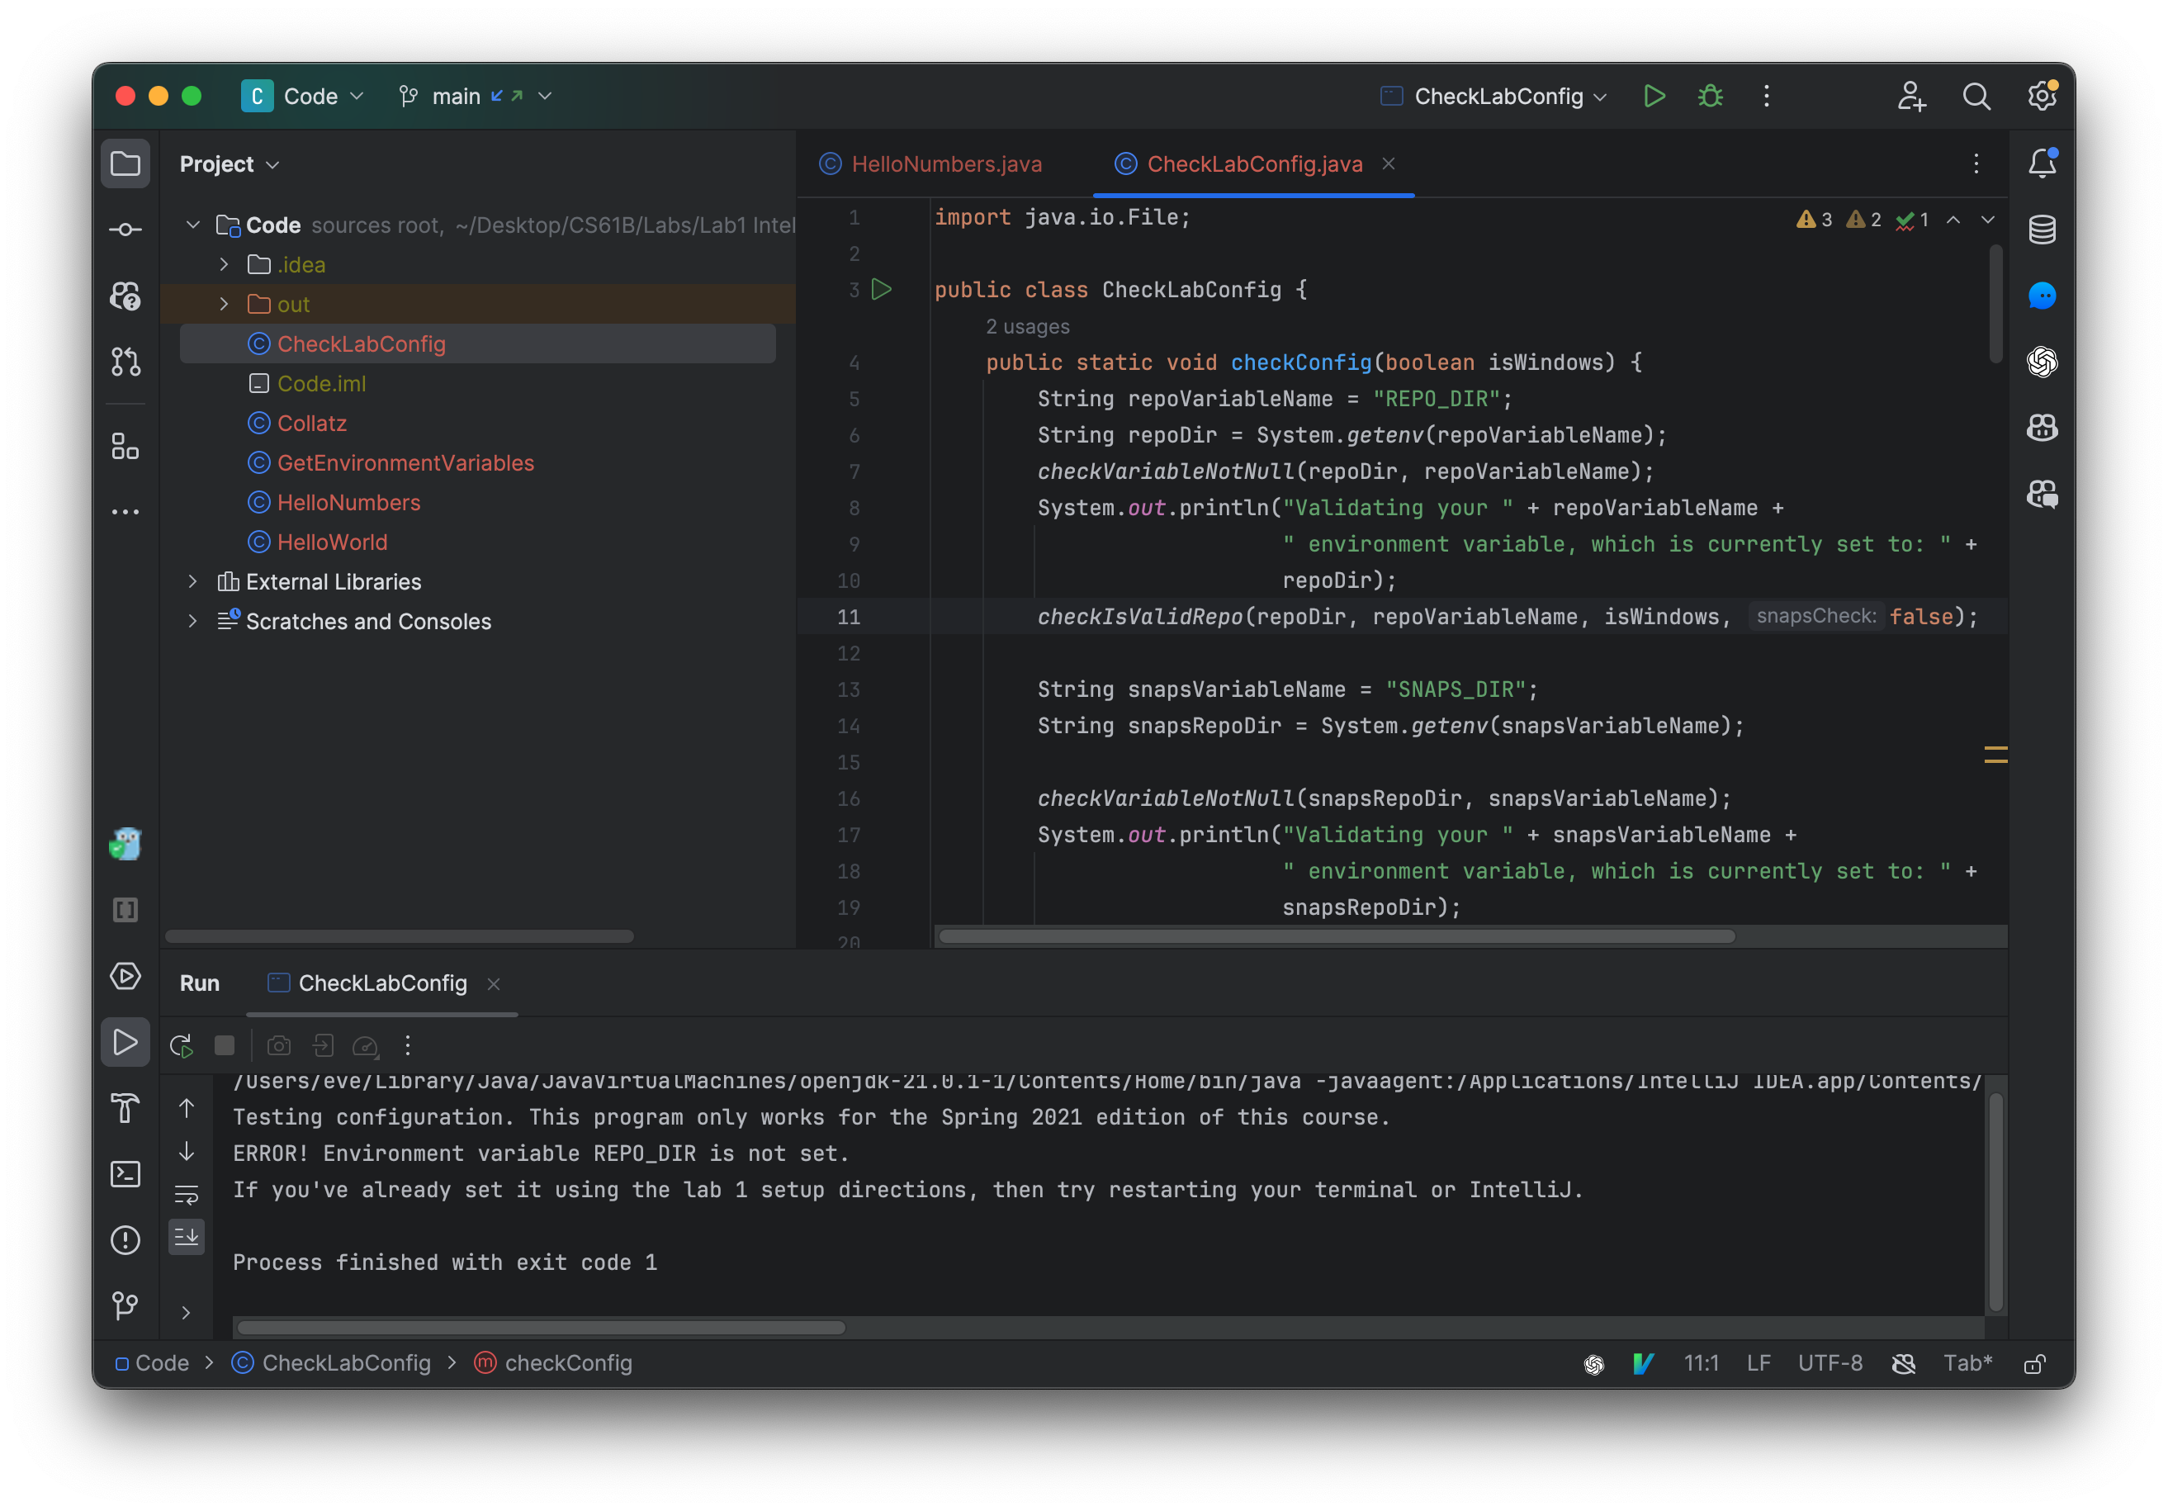Open IDE settings gear

pos(2043,97)
